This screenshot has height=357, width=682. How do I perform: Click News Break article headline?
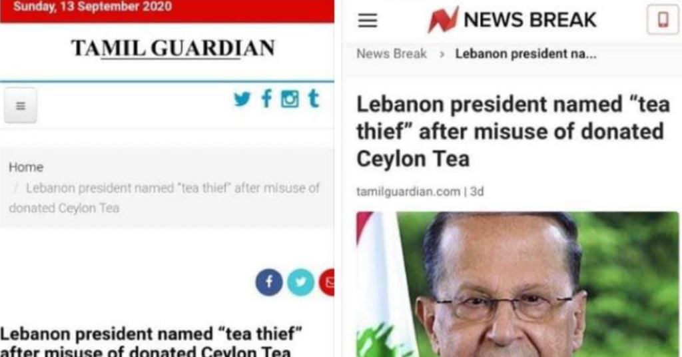(x=513, y=131)
